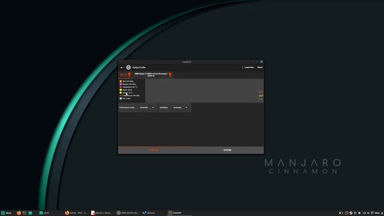Click the volume speaker icon in system tray
Screen dimensions: 384x216
(368, 213)
